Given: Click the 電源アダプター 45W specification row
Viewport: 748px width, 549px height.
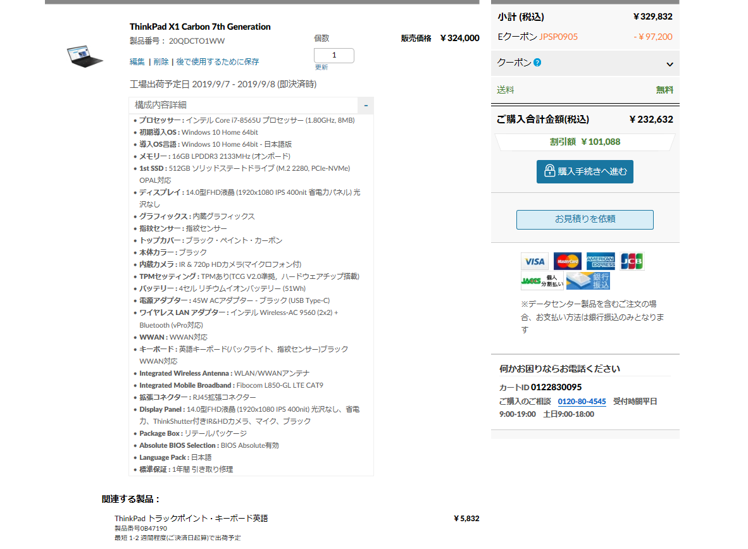Looking at the screenshot, I should pyautogui.click(x=235, y=300).
